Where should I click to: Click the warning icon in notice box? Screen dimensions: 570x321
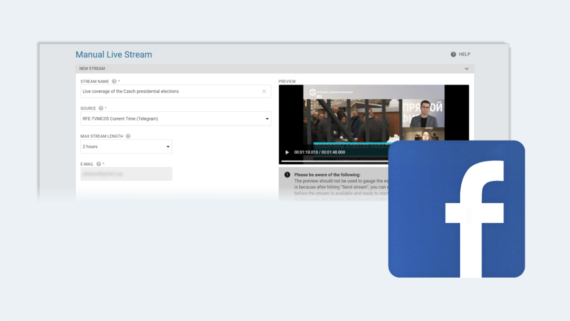click(287, 175)
